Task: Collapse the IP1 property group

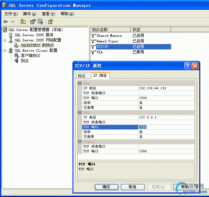Action: click(80, 83)
